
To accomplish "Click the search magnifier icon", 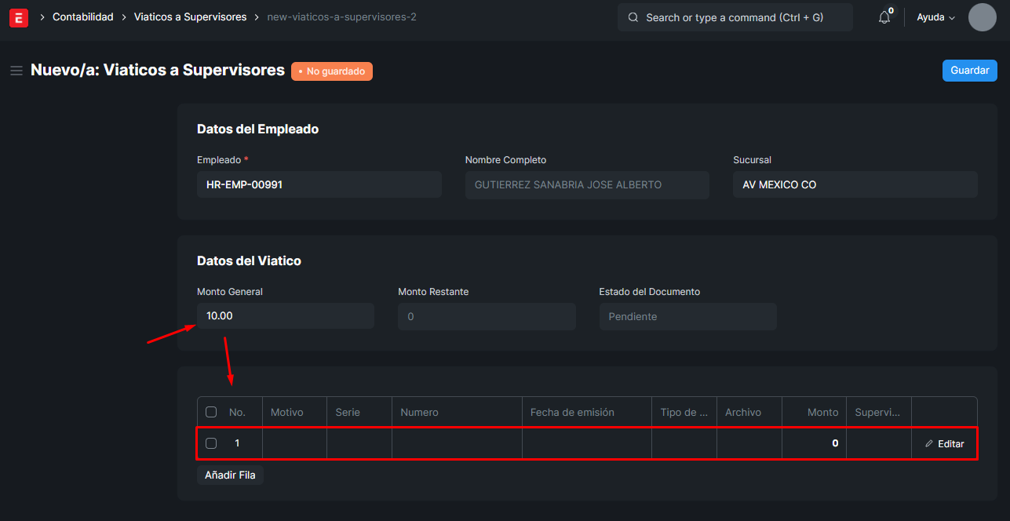I will (x=633, y=17).
